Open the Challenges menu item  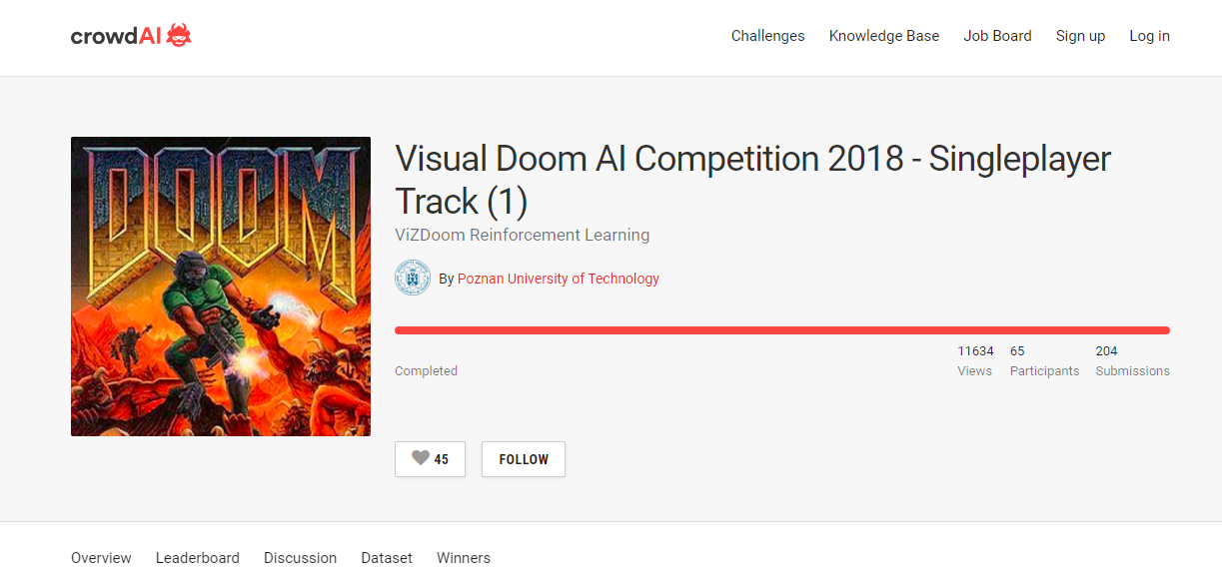767,36
